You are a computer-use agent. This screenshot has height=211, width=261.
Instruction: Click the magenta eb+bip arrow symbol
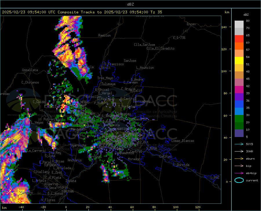(x=239, y=173)
